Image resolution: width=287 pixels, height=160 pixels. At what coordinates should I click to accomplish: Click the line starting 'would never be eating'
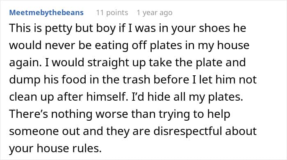click(129, 45)
